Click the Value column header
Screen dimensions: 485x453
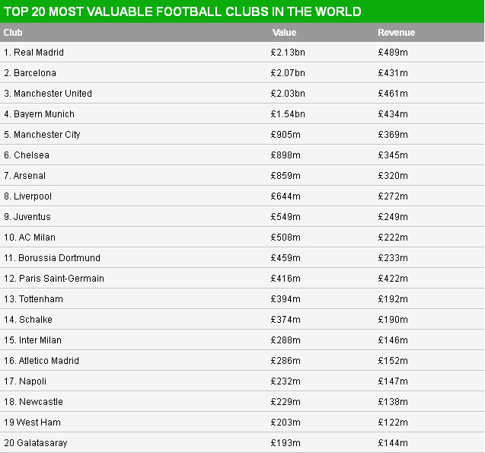(x=284, y=33)
